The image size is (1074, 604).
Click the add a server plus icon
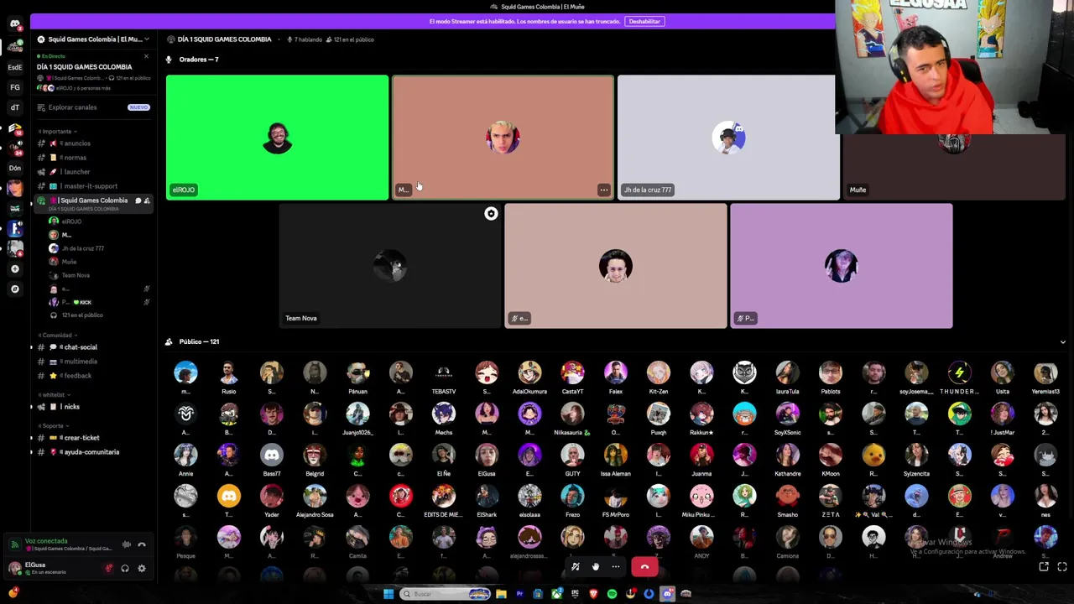14,269
